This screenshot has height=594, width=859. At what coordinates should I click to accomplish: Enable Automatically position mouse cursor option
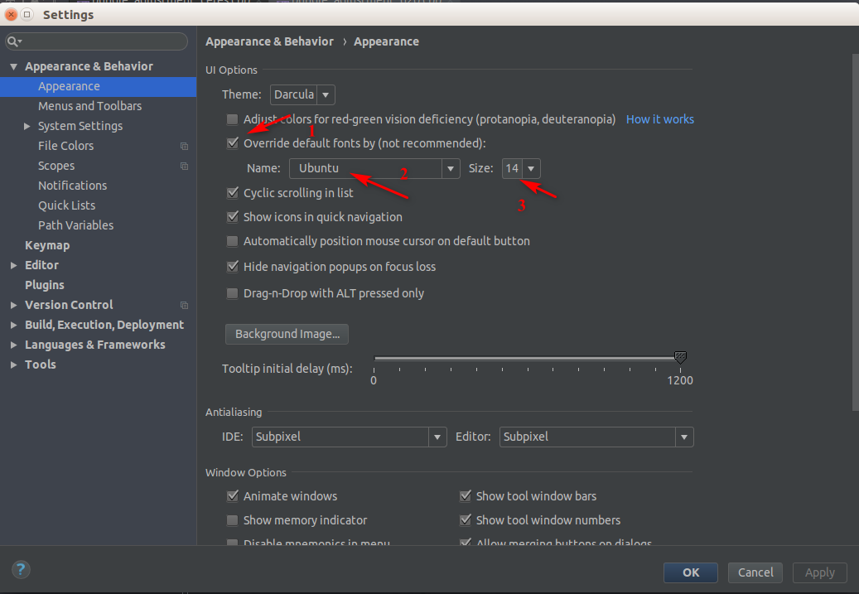(x=232, y=241)
